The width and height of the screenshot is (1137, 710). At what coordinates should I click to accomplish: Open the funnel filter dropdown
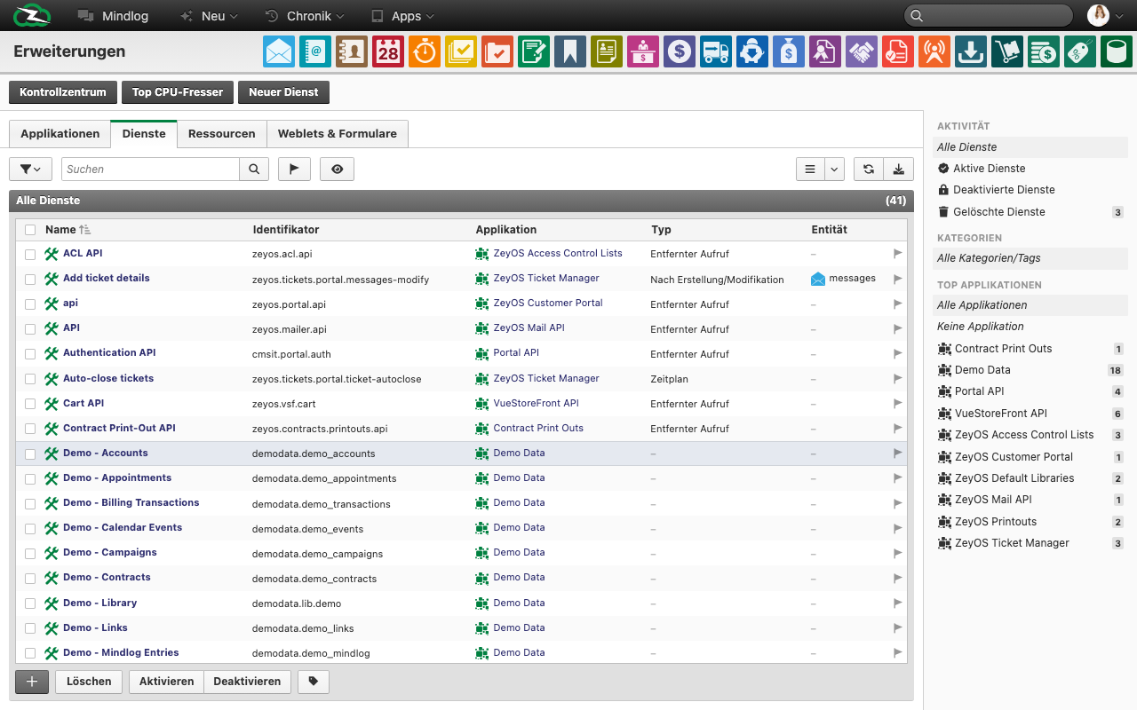point(31,169)
